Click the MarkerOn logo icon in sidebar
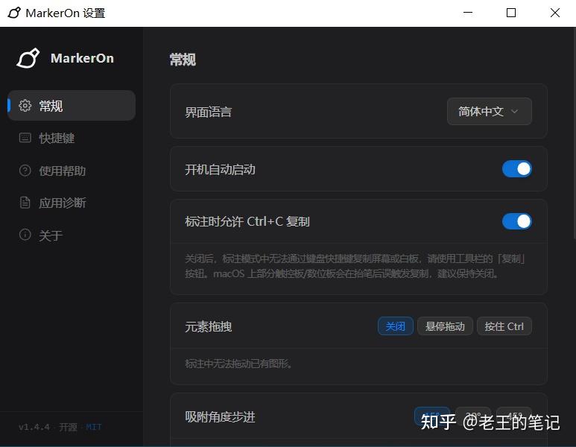This screenshot has width=576, height=447. [28, 58]
